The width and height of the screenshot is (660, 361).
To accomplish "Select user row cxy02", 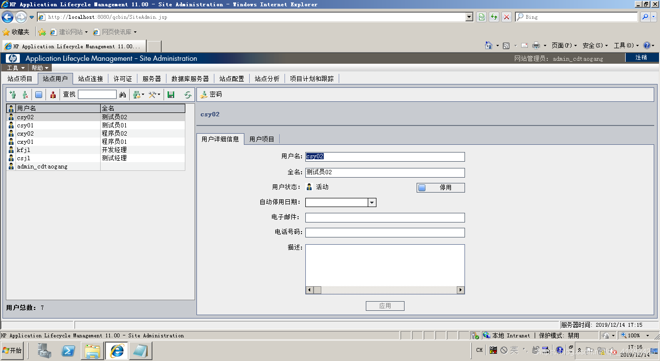I will [96, 134].
